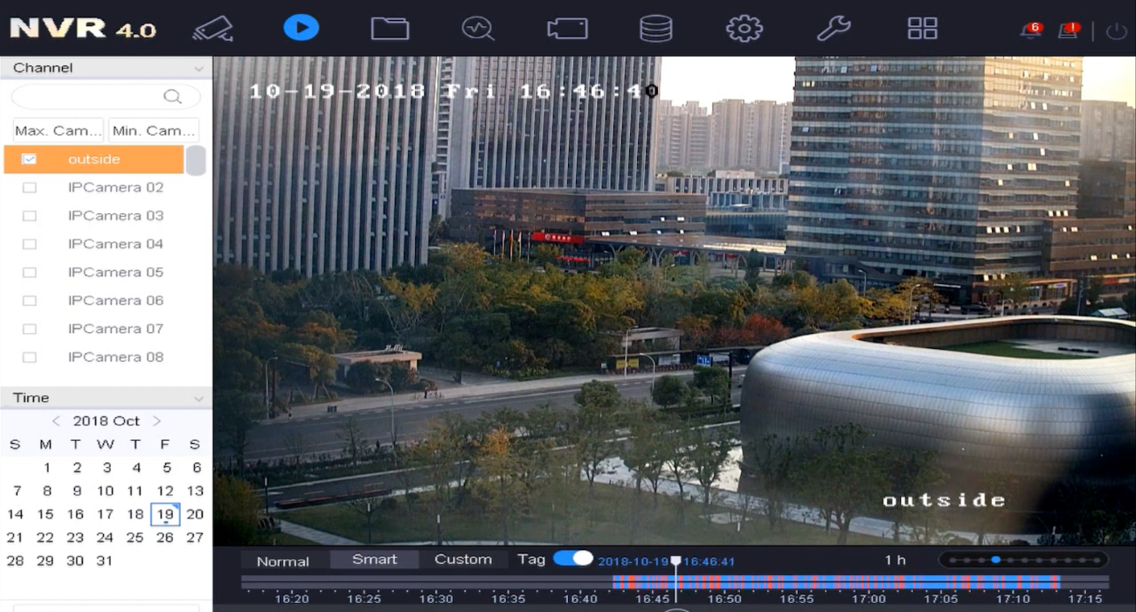This screenshot has width=1136, height=612.
Task: Go to next month in calendar
Action: (157, 421)
